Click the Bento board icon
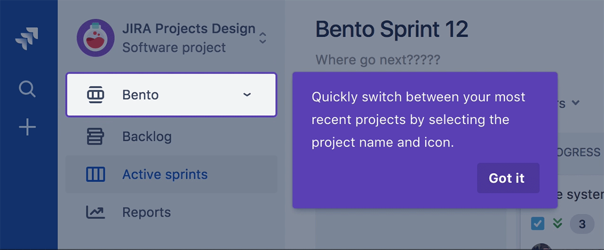 point(96,95)
